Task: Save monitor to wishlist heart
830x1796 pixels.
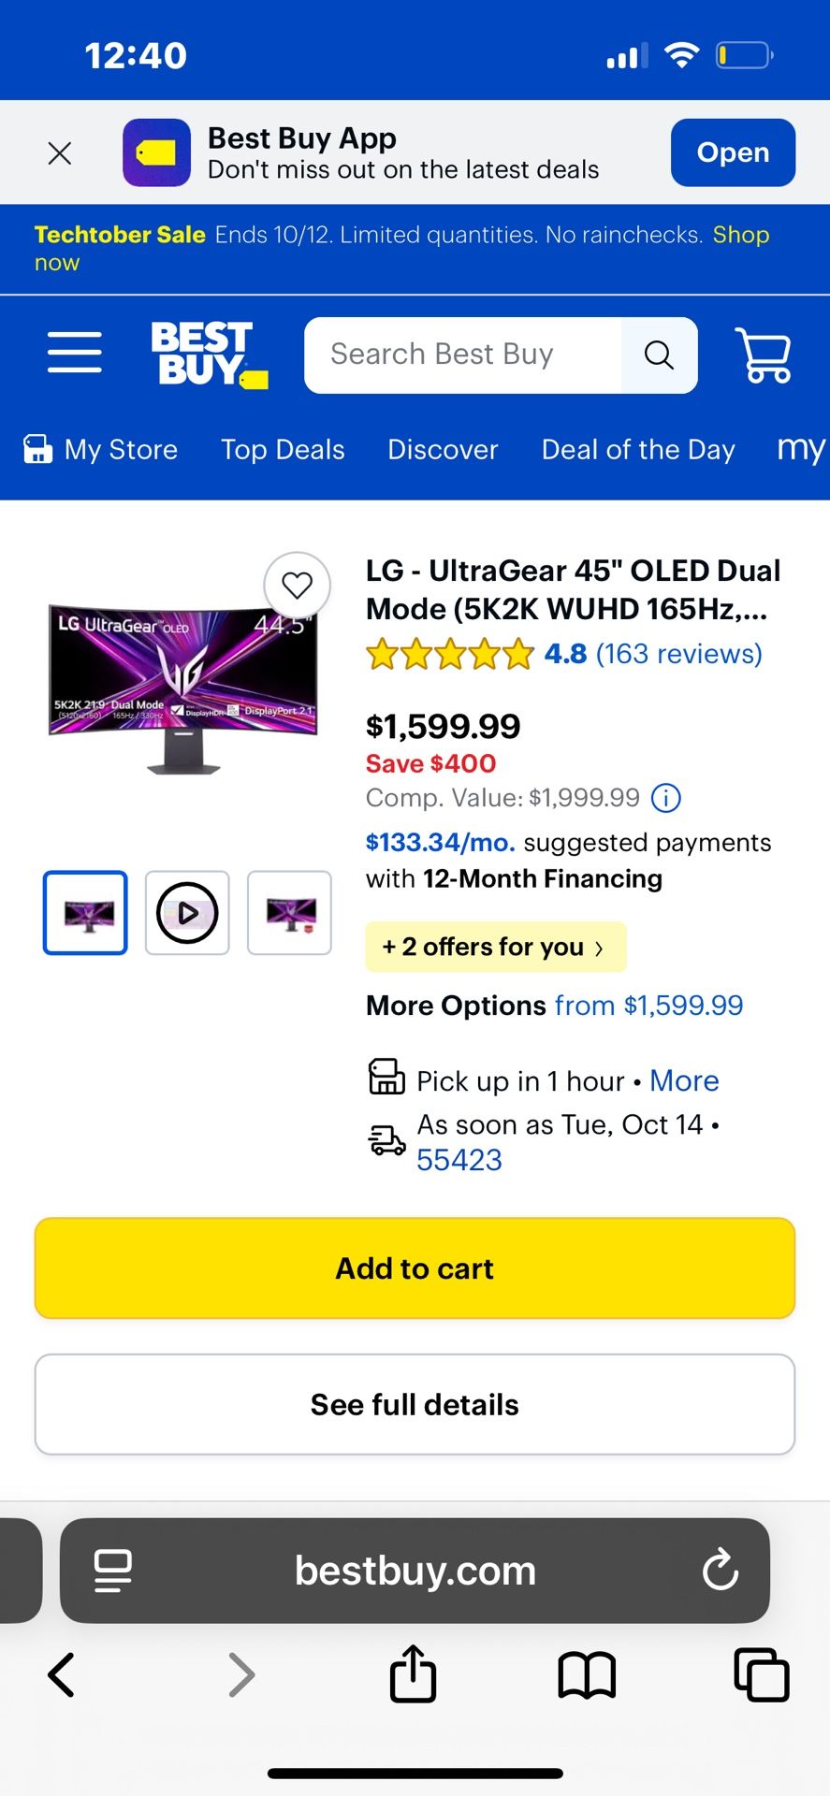Action: pos(298,586)
